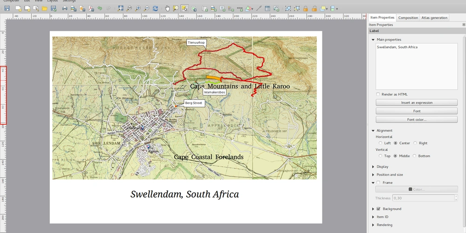Add an arrow item

(259, 8)
